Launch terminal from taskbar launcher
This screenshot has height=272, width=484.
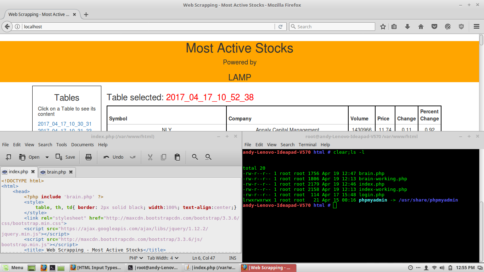(52, 268)
